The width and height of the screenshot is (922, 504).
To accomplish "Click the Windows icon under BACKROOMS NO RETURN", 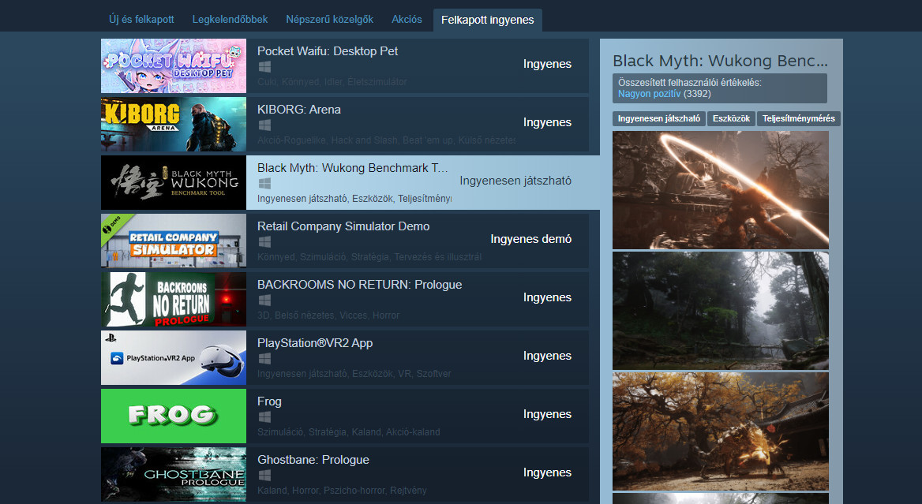I will (264, 301).
